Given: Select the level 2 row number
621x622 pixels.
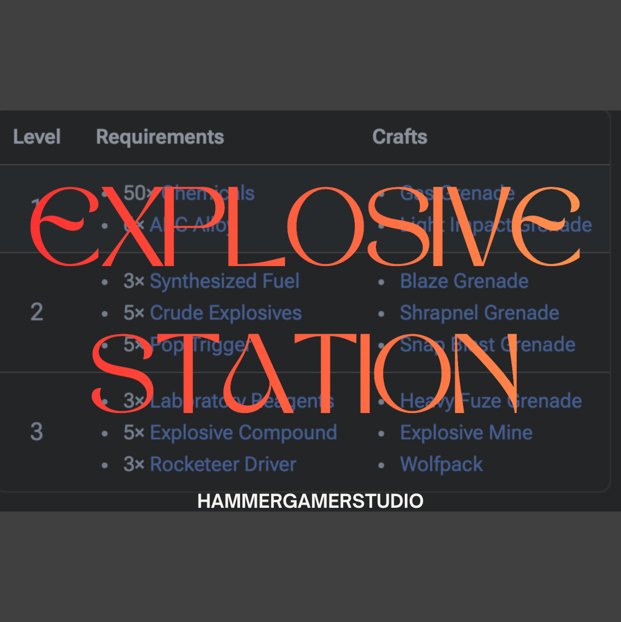Looking at the screenshot, I should [37, 312].
